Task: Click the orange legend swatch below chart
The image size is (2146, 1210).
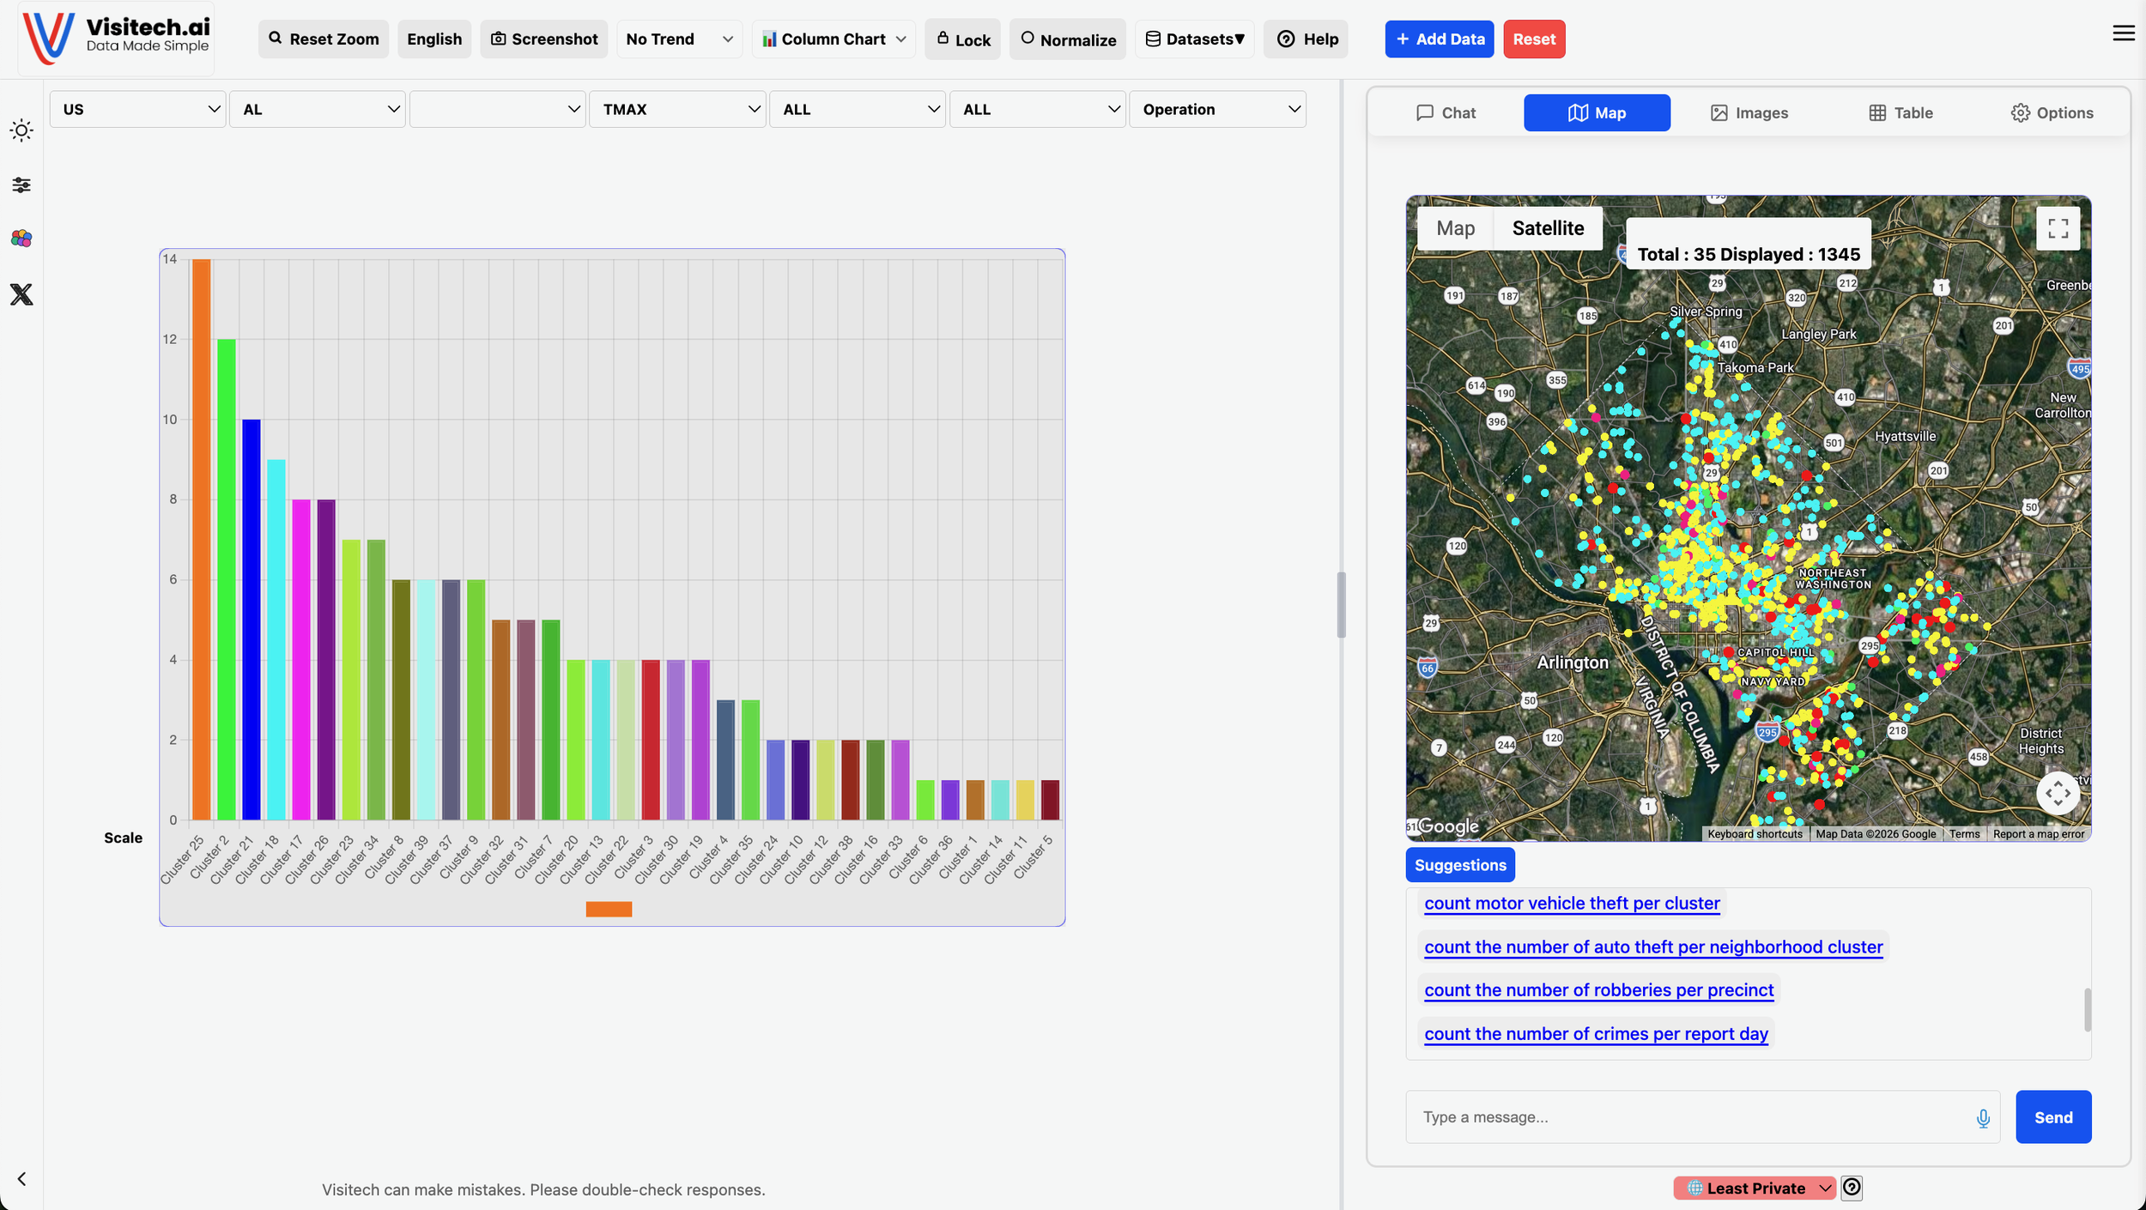Action: click(609, 910)
